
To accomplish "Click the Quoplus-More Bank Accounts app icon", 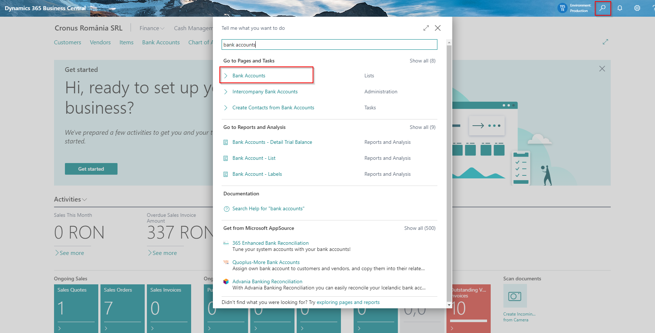I will [226, 262].
